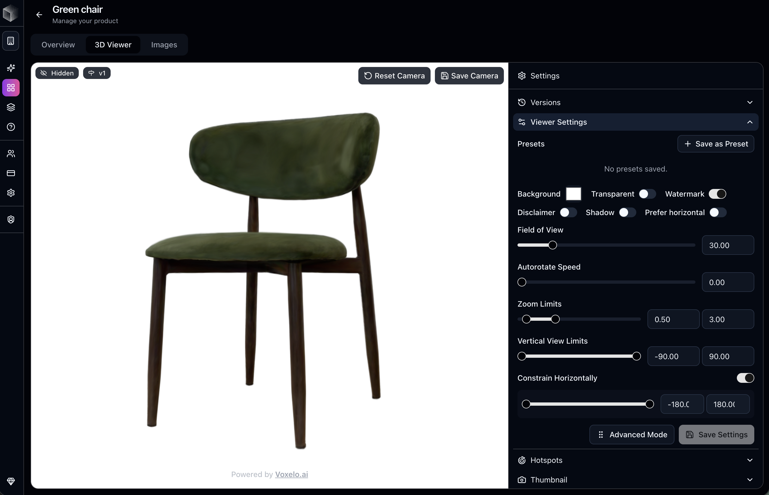This screenshot has width=769, height=495.
Task: Click the Save as Preset button
Action: coord(716,144)
